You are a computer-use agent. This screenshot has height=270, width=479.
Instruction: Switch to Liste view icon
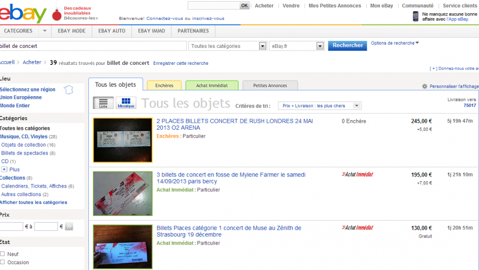pyautogui.click(x=103, y=103)
